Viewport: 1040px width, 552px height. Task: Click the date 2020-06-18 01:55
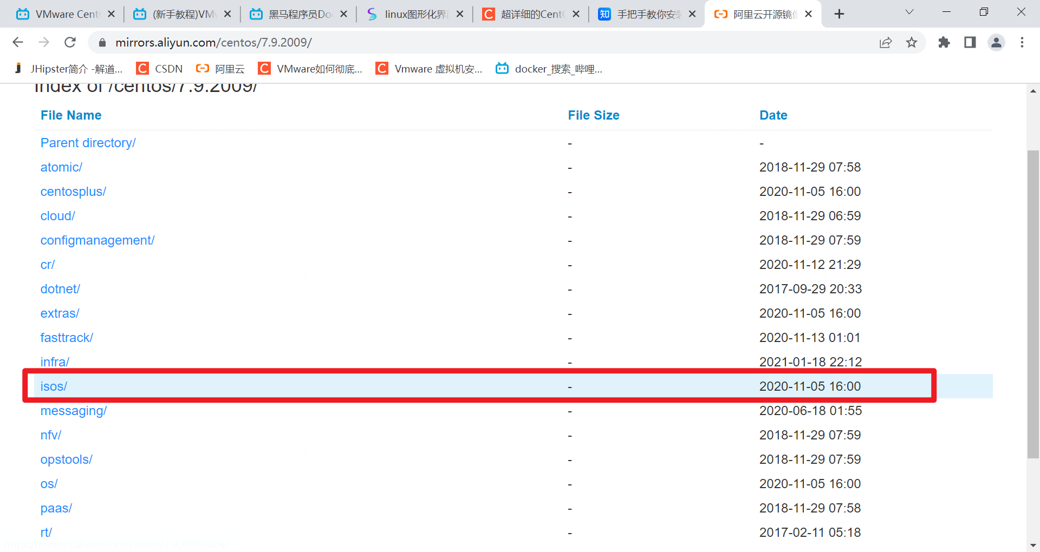810,411
